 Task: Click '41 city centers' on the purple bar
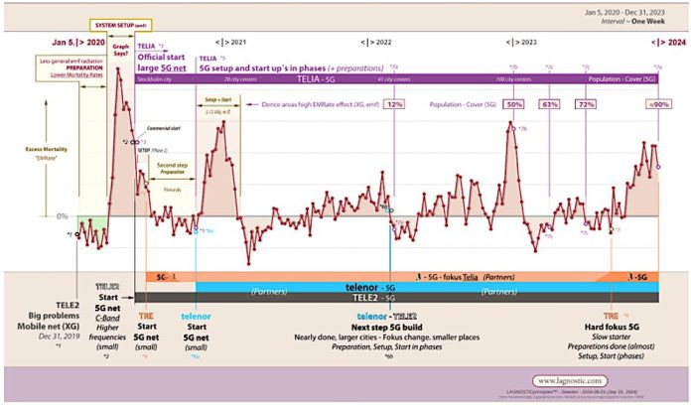pos(394,79)
